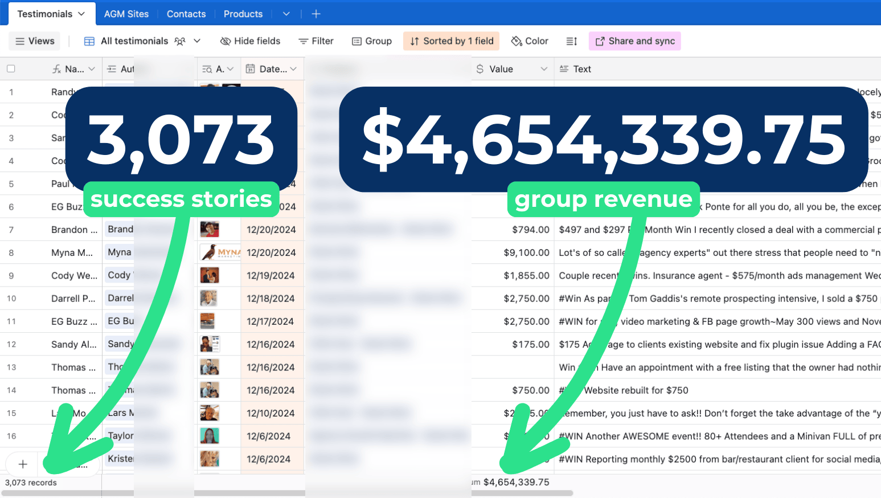The width and height of the screenshot is (881, 498).
Task: Switch to the AGM Sites tab
Action: tap(126, 14)
